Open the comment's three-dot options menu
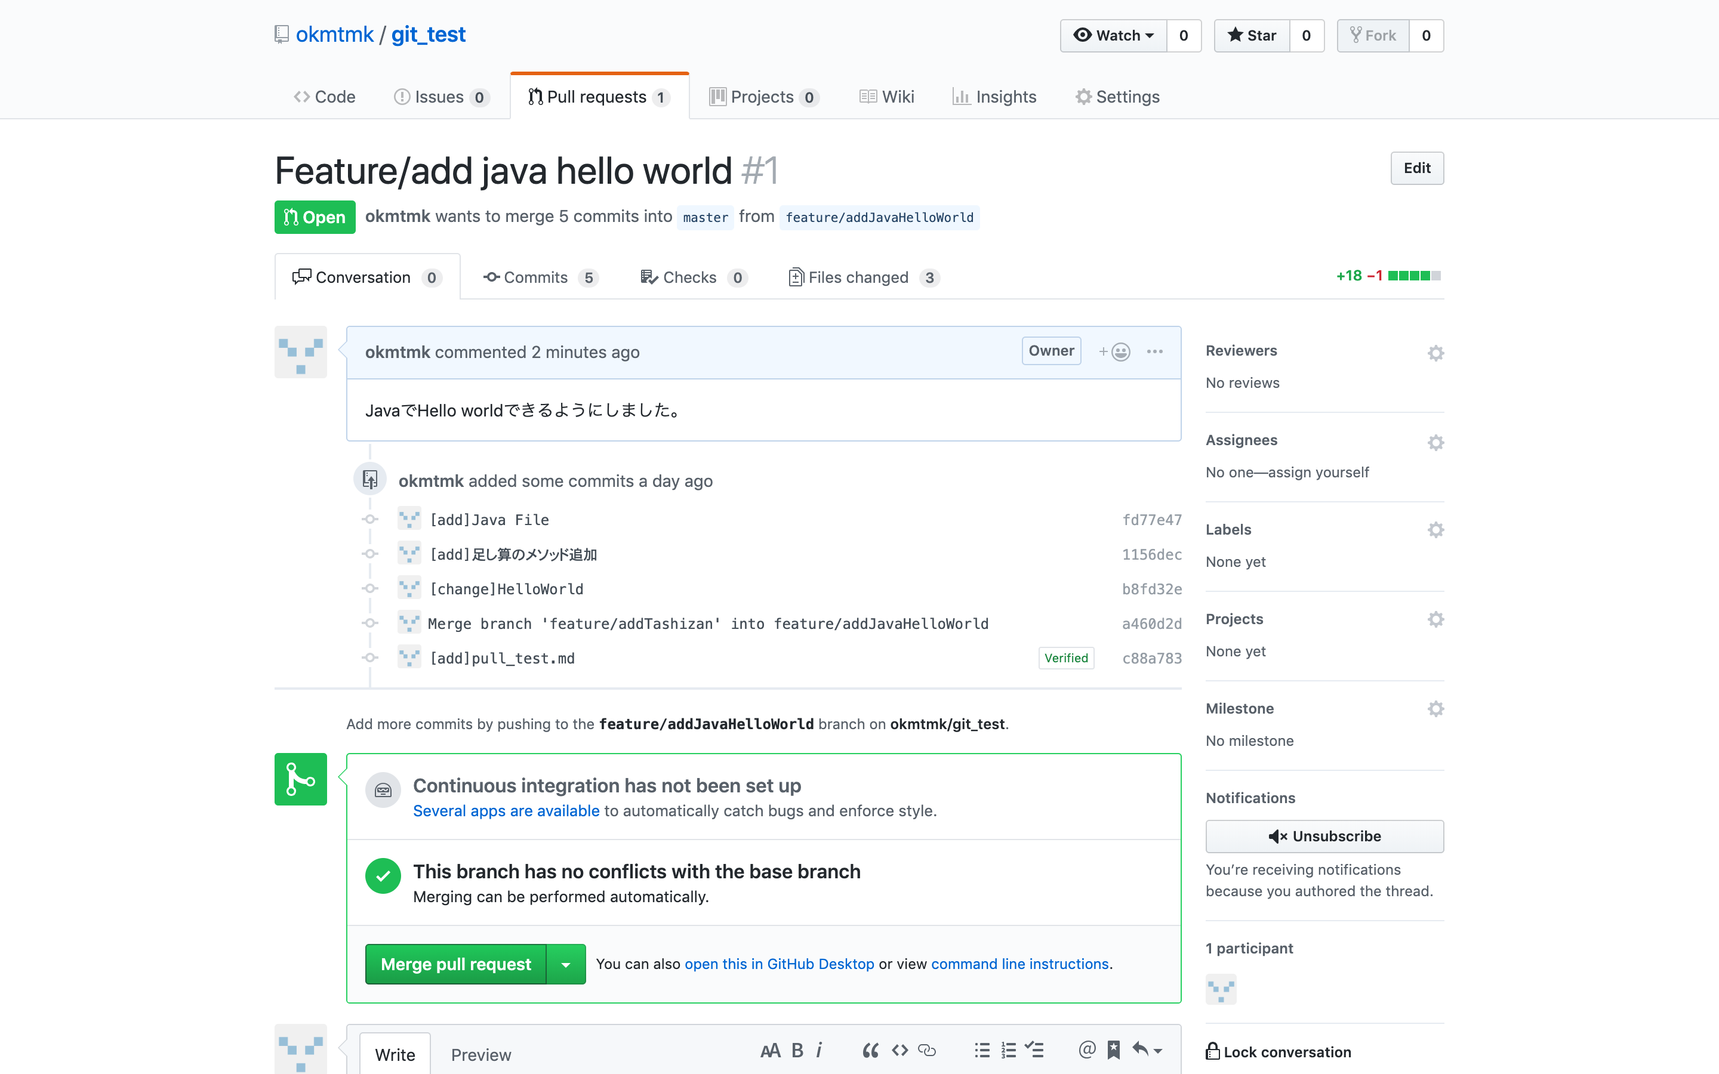 coord(1155,351)
